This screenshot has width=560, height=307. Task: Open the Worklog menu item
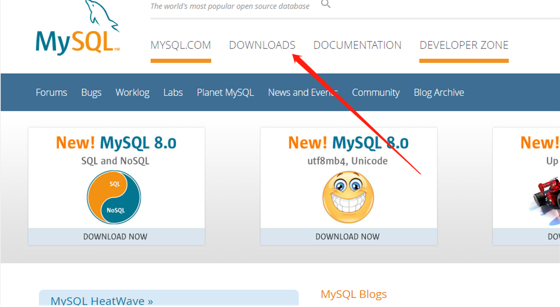click(x=132, y=93)
